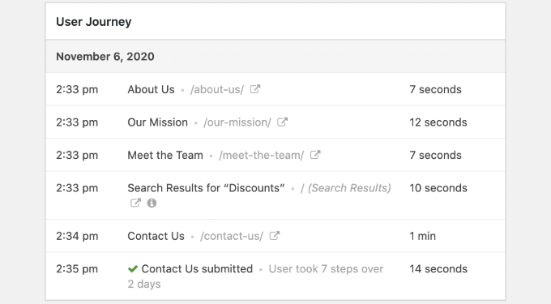The height and width of the screenshot is (304, 551).
Task: Open the external link icon for /about-us/
Action: [x=255, y=89]
